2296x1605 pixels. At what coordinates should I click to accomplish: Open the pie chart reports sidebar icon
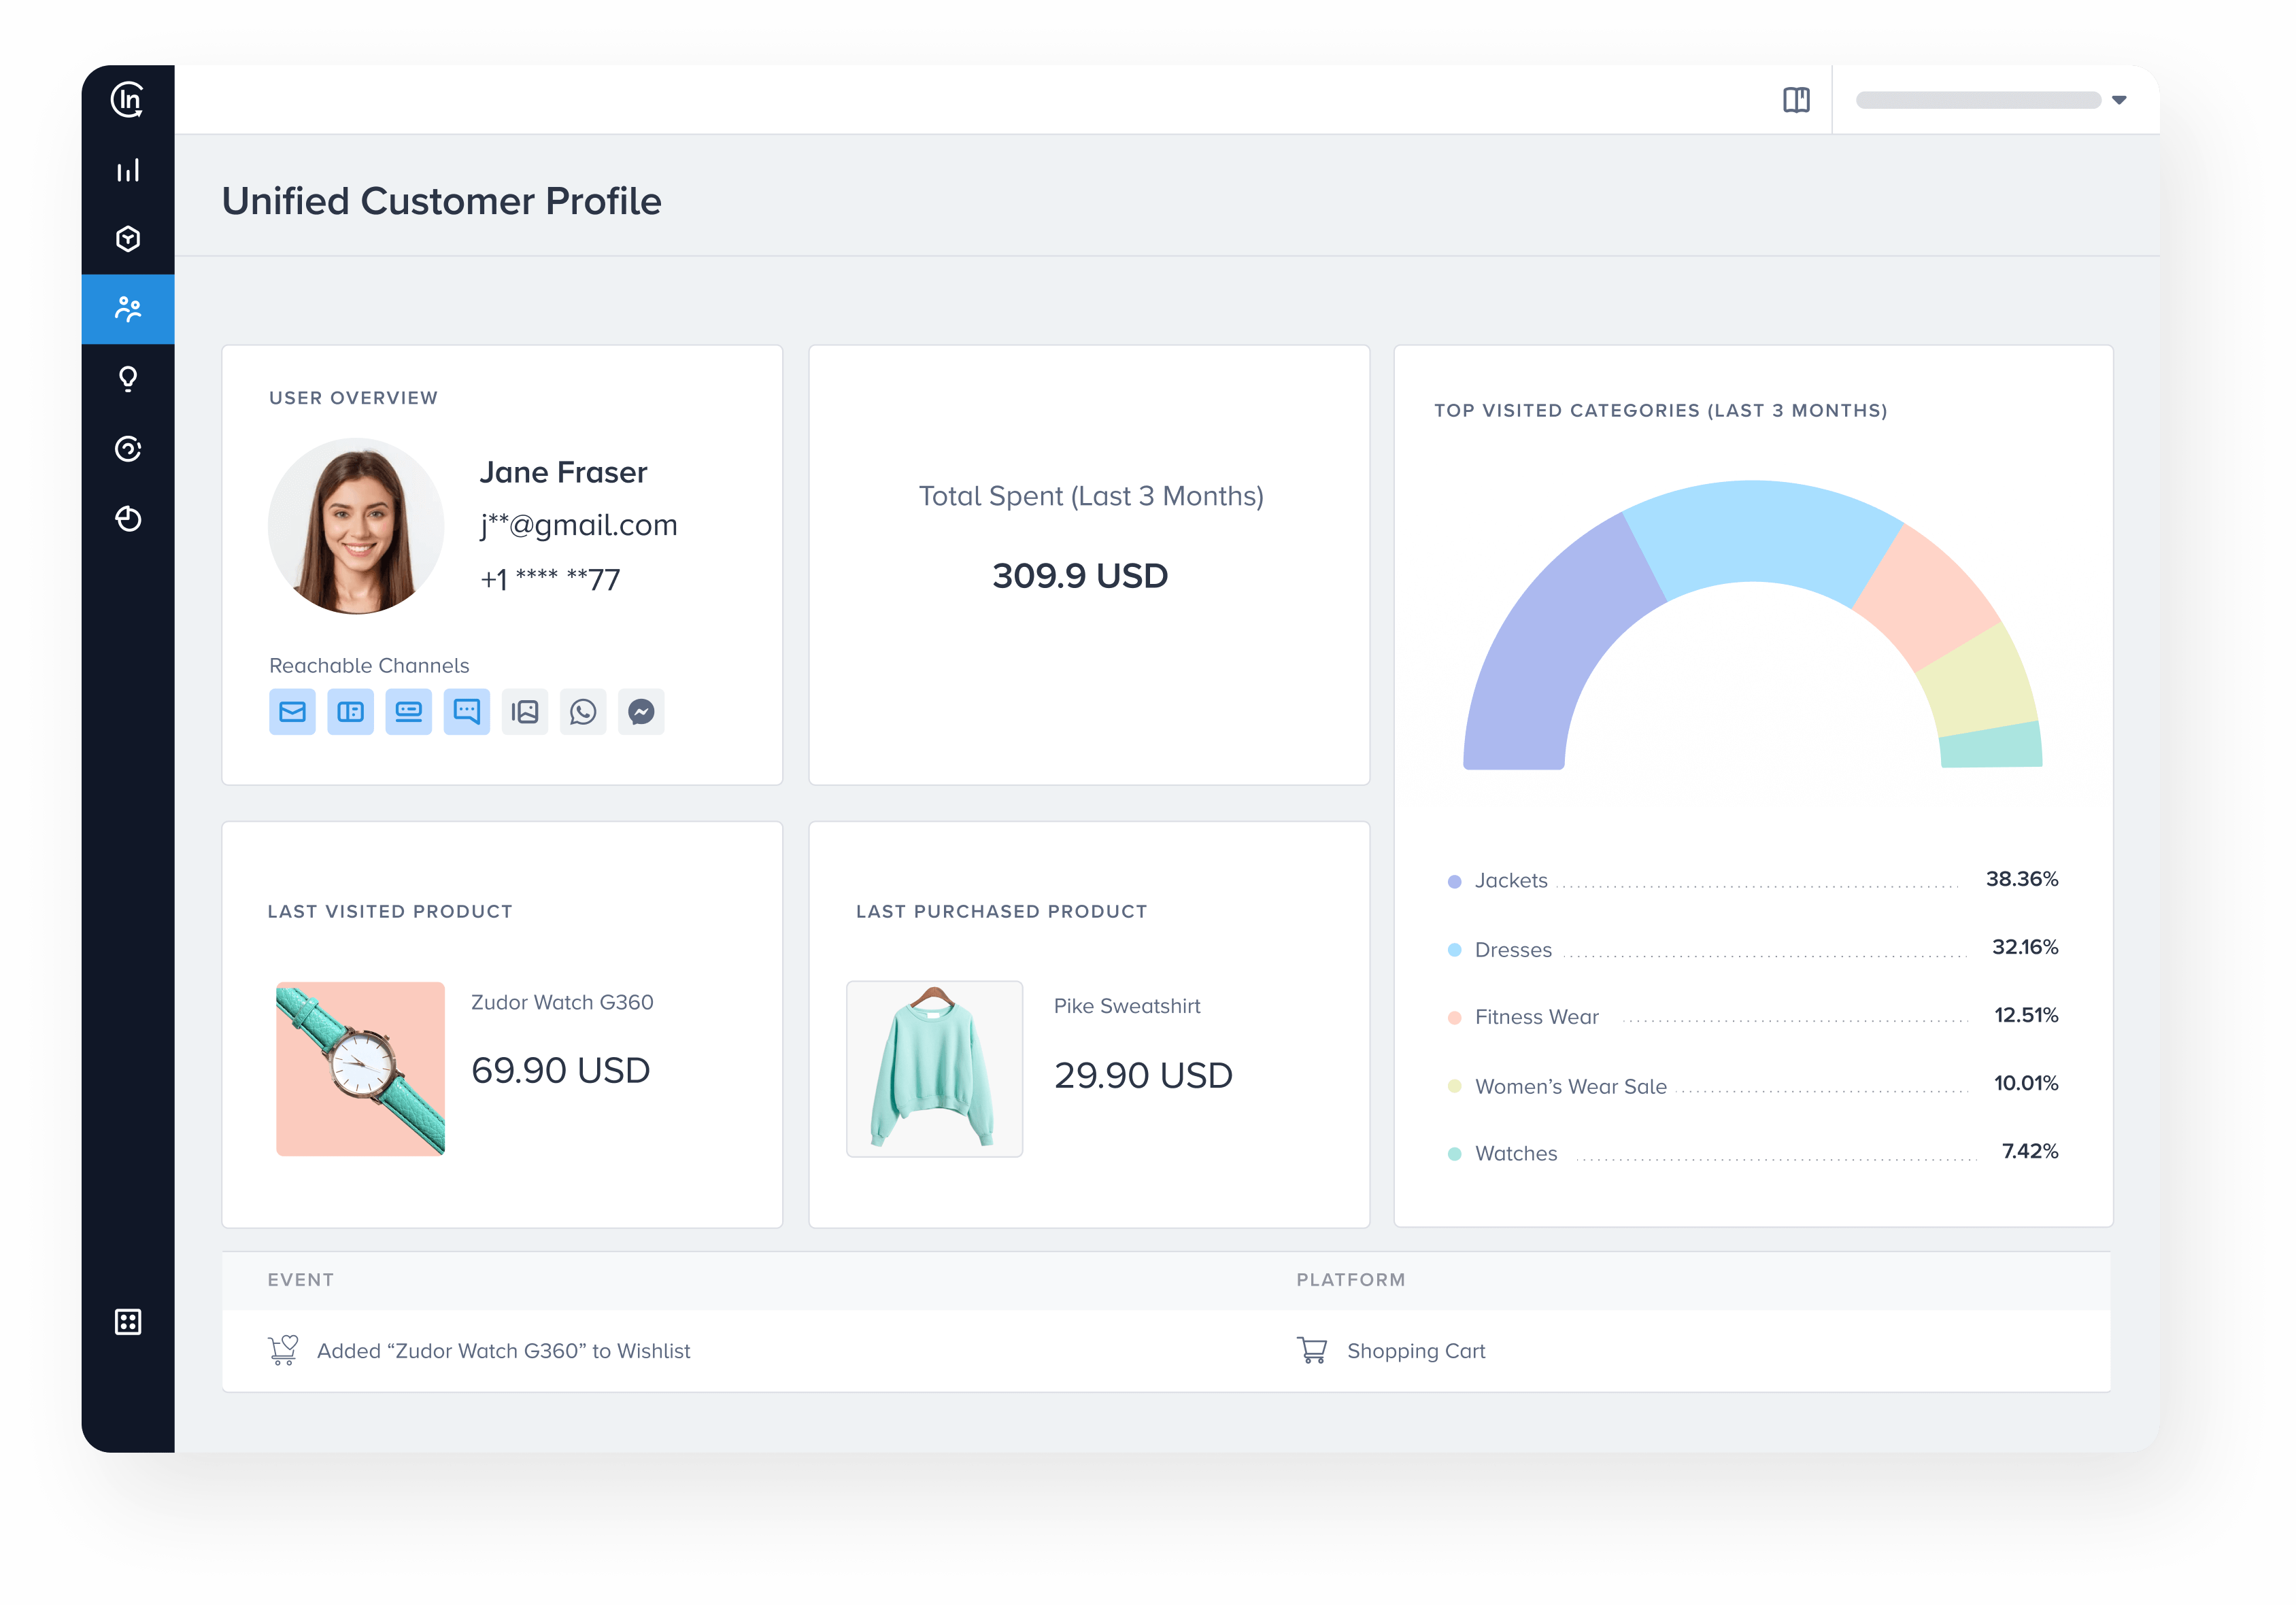[128, 519]
